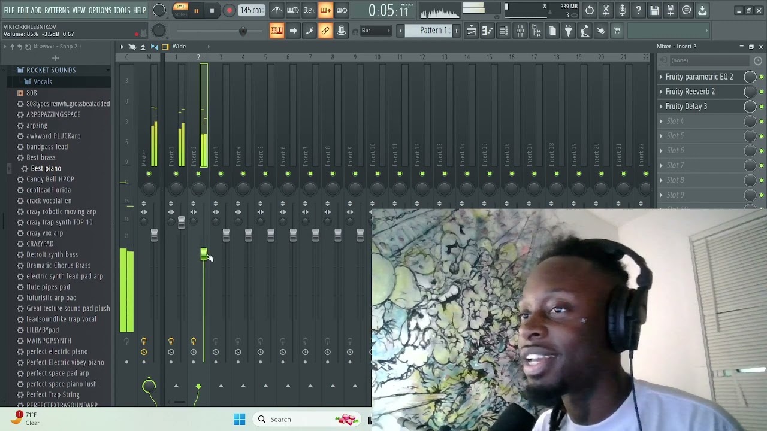Image resolution: width=767 pixels, height=431 pixels.
Task: Toggle loop recording icon
Action: pos(342,10)
